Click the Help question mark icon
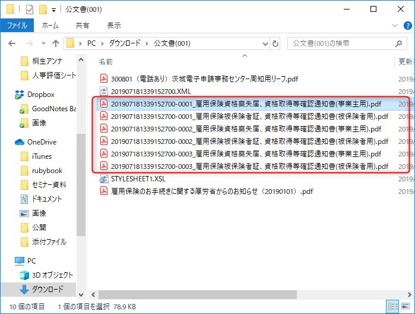 pyautogui.click(x=407, y=26)
